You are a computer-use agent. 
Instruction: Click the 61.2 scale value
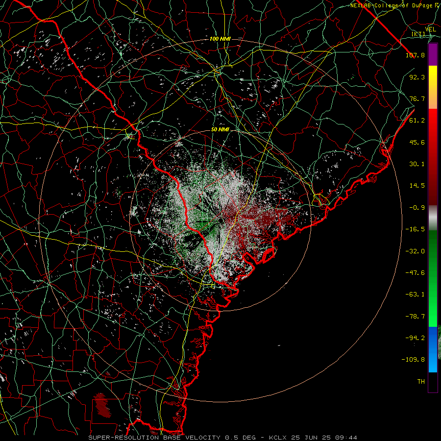[x=417, y=121]
